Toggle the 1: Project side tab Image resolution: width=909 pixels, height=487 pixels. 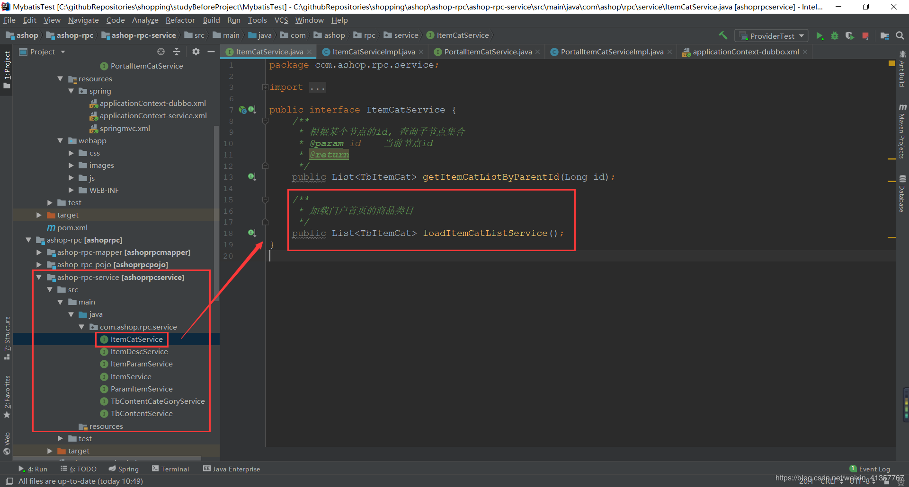(x=7, y=70)
